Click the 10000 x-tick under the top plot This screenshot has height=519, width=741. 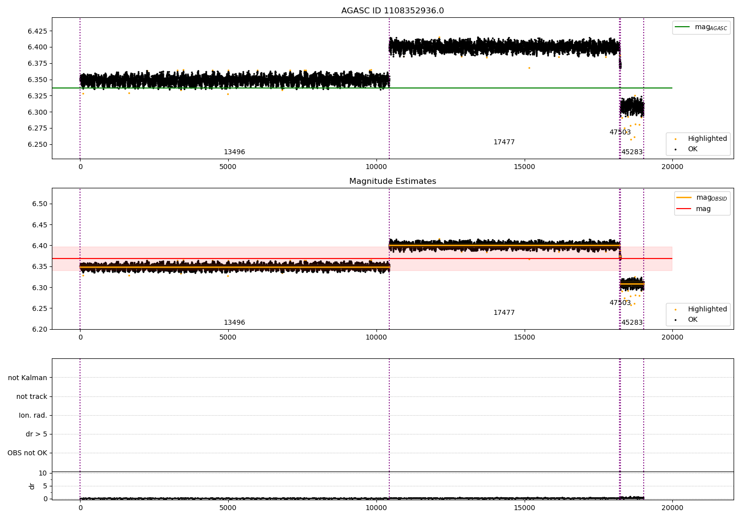(x=376, y=167)
